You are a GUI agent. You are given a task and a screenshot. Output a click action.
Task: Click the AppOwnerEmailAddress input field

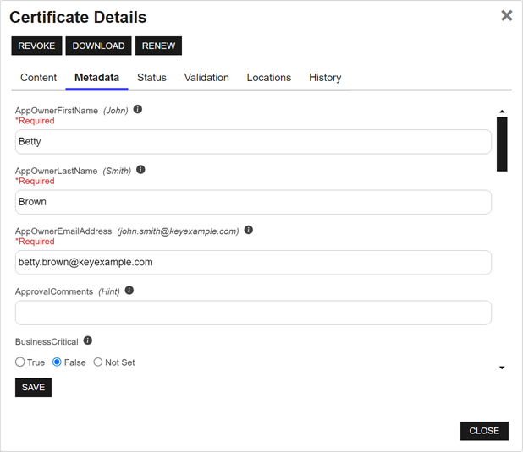[x=253, y=262]
